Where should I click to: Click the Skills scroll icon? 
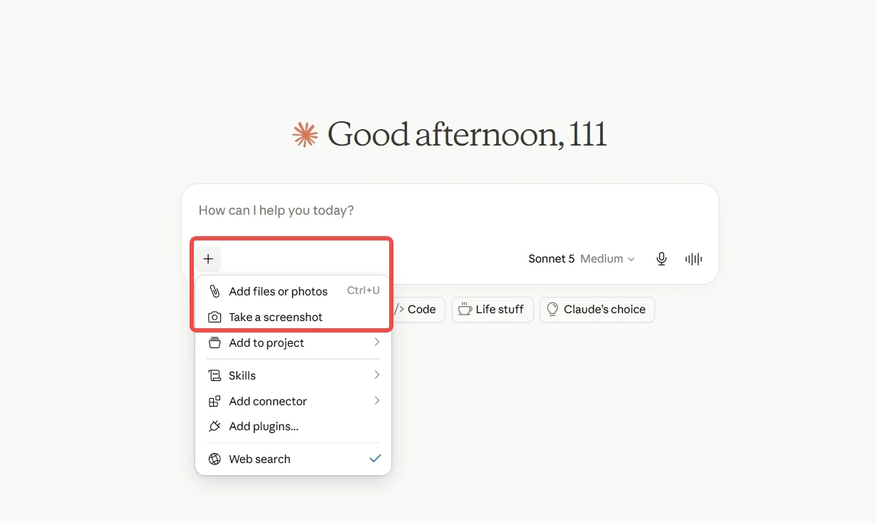[215, 375]
